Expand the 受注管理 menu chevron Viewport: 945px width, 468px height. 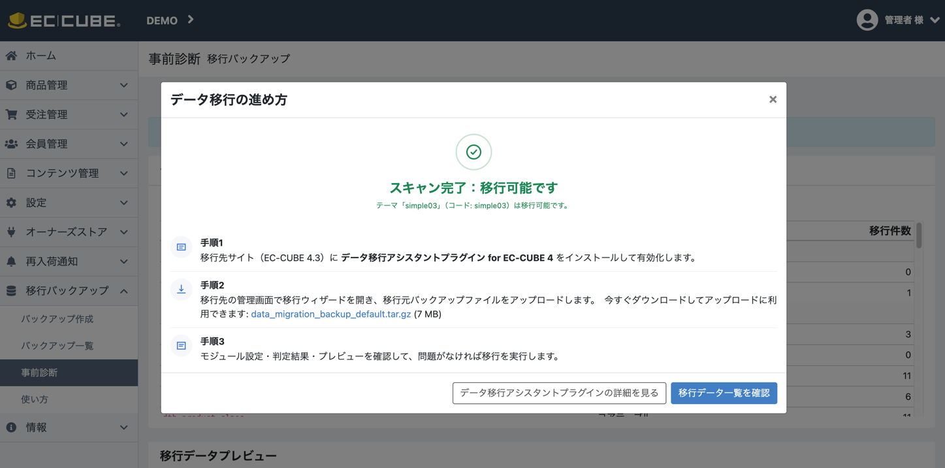(x=124, y=114)
